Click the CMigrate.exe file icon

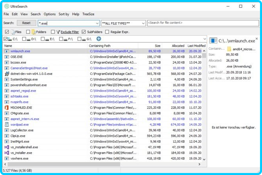pyautogui.click(x=6, y=113)
